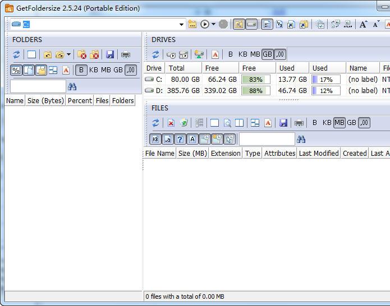Click the Files panel search input field
Image resolution: width=390 pixels, height=306 pixels.
[267, 139]
